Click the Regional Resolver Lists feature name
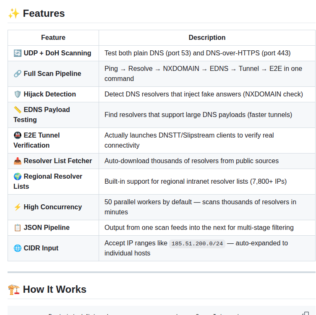Screen dimensions: 316x315 (x=48, y=182)
